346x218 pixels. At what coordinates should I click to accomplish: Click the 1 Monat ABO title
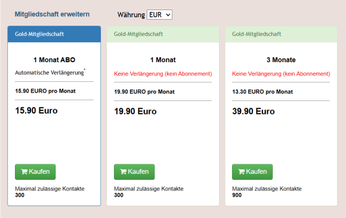[54, 60]
